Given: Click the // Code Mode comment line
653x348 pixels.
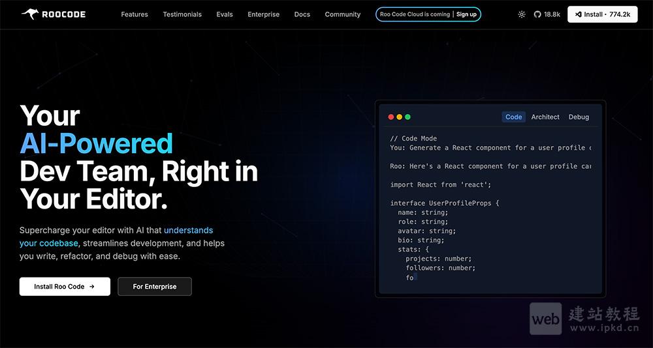Looking at the screenshot, I should (413, 138).
